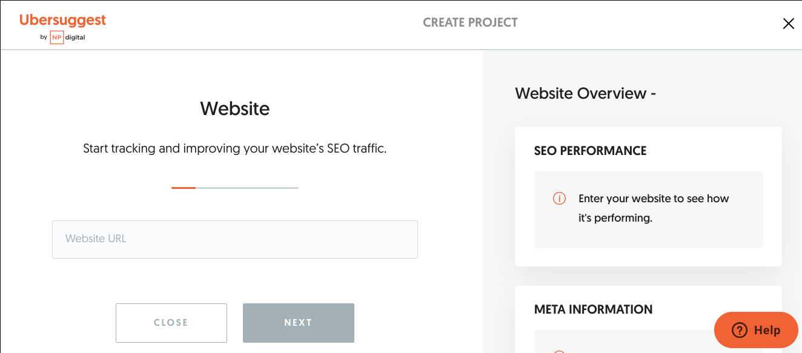Click the 'Start tracking and improving' subtitle text
The height and width of the screenshot is (353, 802).
(x=234, y=148)
